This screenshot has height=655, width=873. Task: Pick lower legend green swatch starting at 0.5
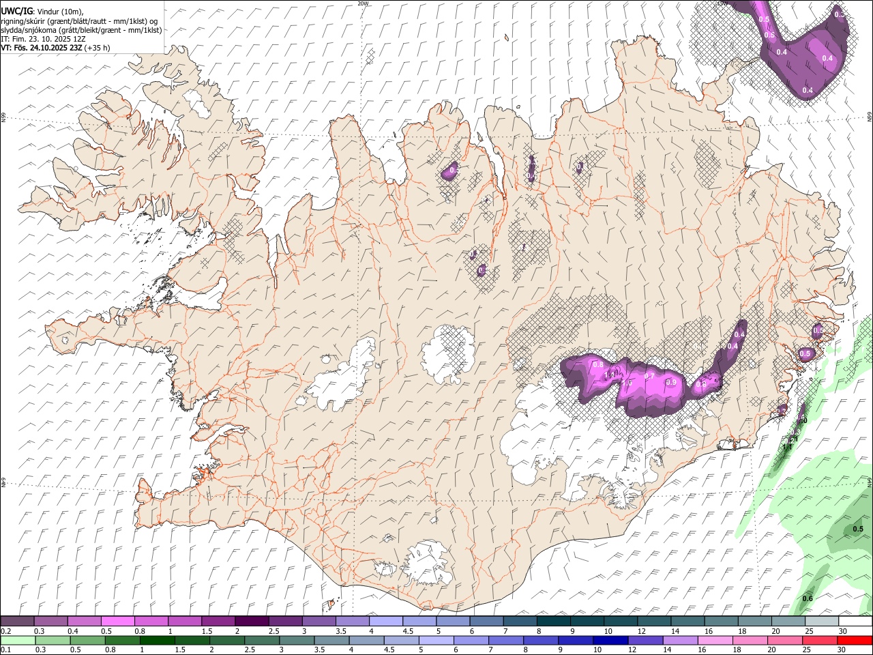(x=87, y=640)
